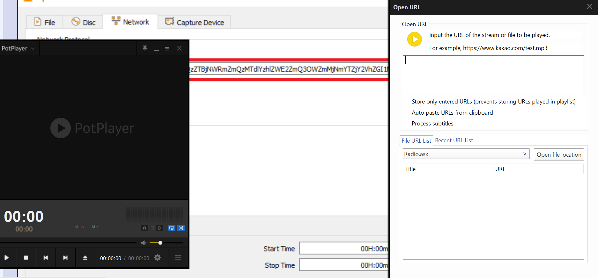The image size is (598, 278).
Task: Select the Network tab in VLC
Action: pos(130,22)
